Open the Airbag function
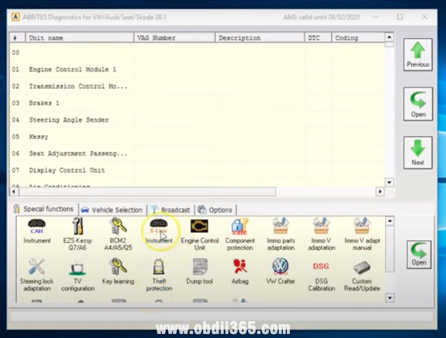Screen dimensions: 446x338 point(240,271)
